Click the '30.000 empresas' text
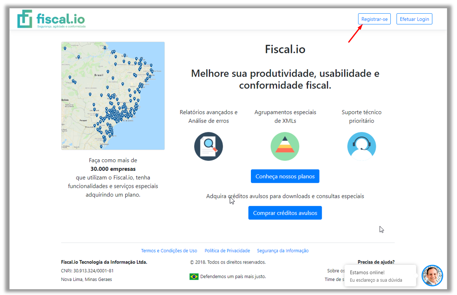 pyautogui.click(x=113, y=169)
